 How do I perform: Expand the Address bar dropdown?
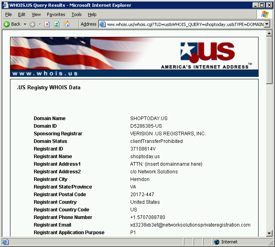(267, 24)
